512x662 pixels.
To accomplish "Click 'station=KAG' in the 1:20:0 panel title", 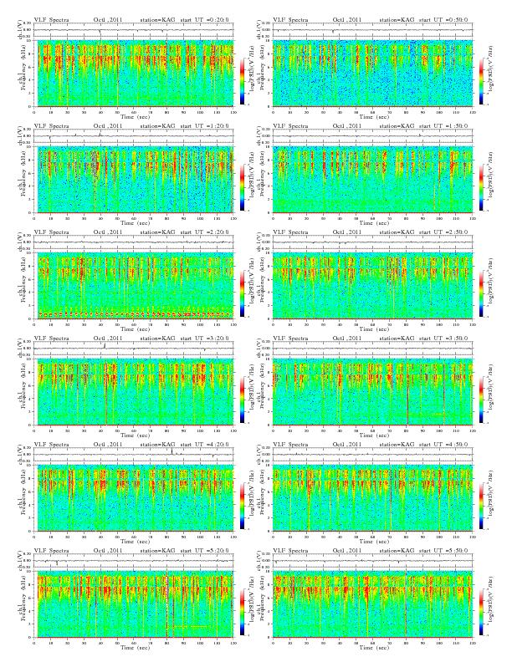I will click(157, 126).
